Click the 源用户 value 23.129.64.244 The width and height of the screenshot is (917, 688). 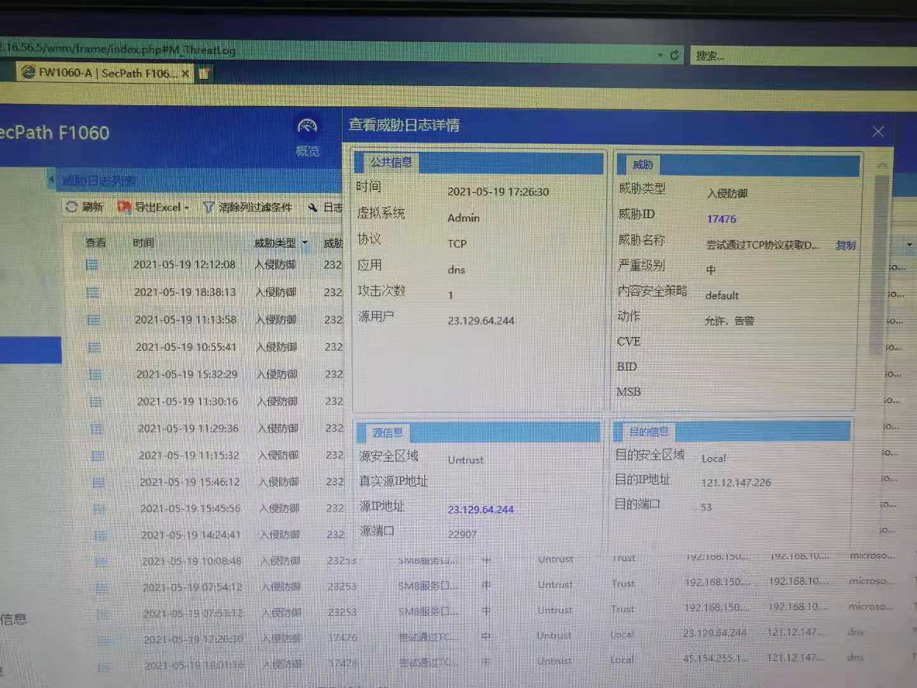481,321
